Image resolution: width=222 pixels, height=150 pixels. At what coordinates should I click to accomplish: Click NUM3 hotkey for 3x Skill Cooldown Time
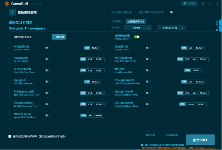[x=99, y=104]
